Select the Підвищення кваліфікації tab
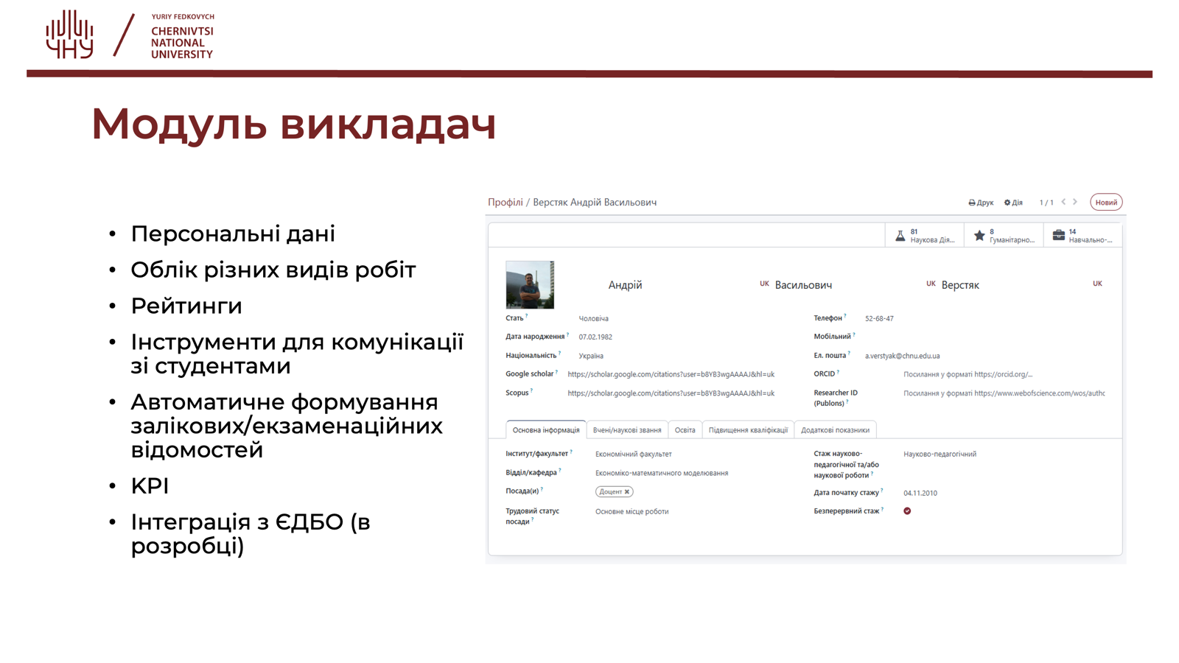 748,430
